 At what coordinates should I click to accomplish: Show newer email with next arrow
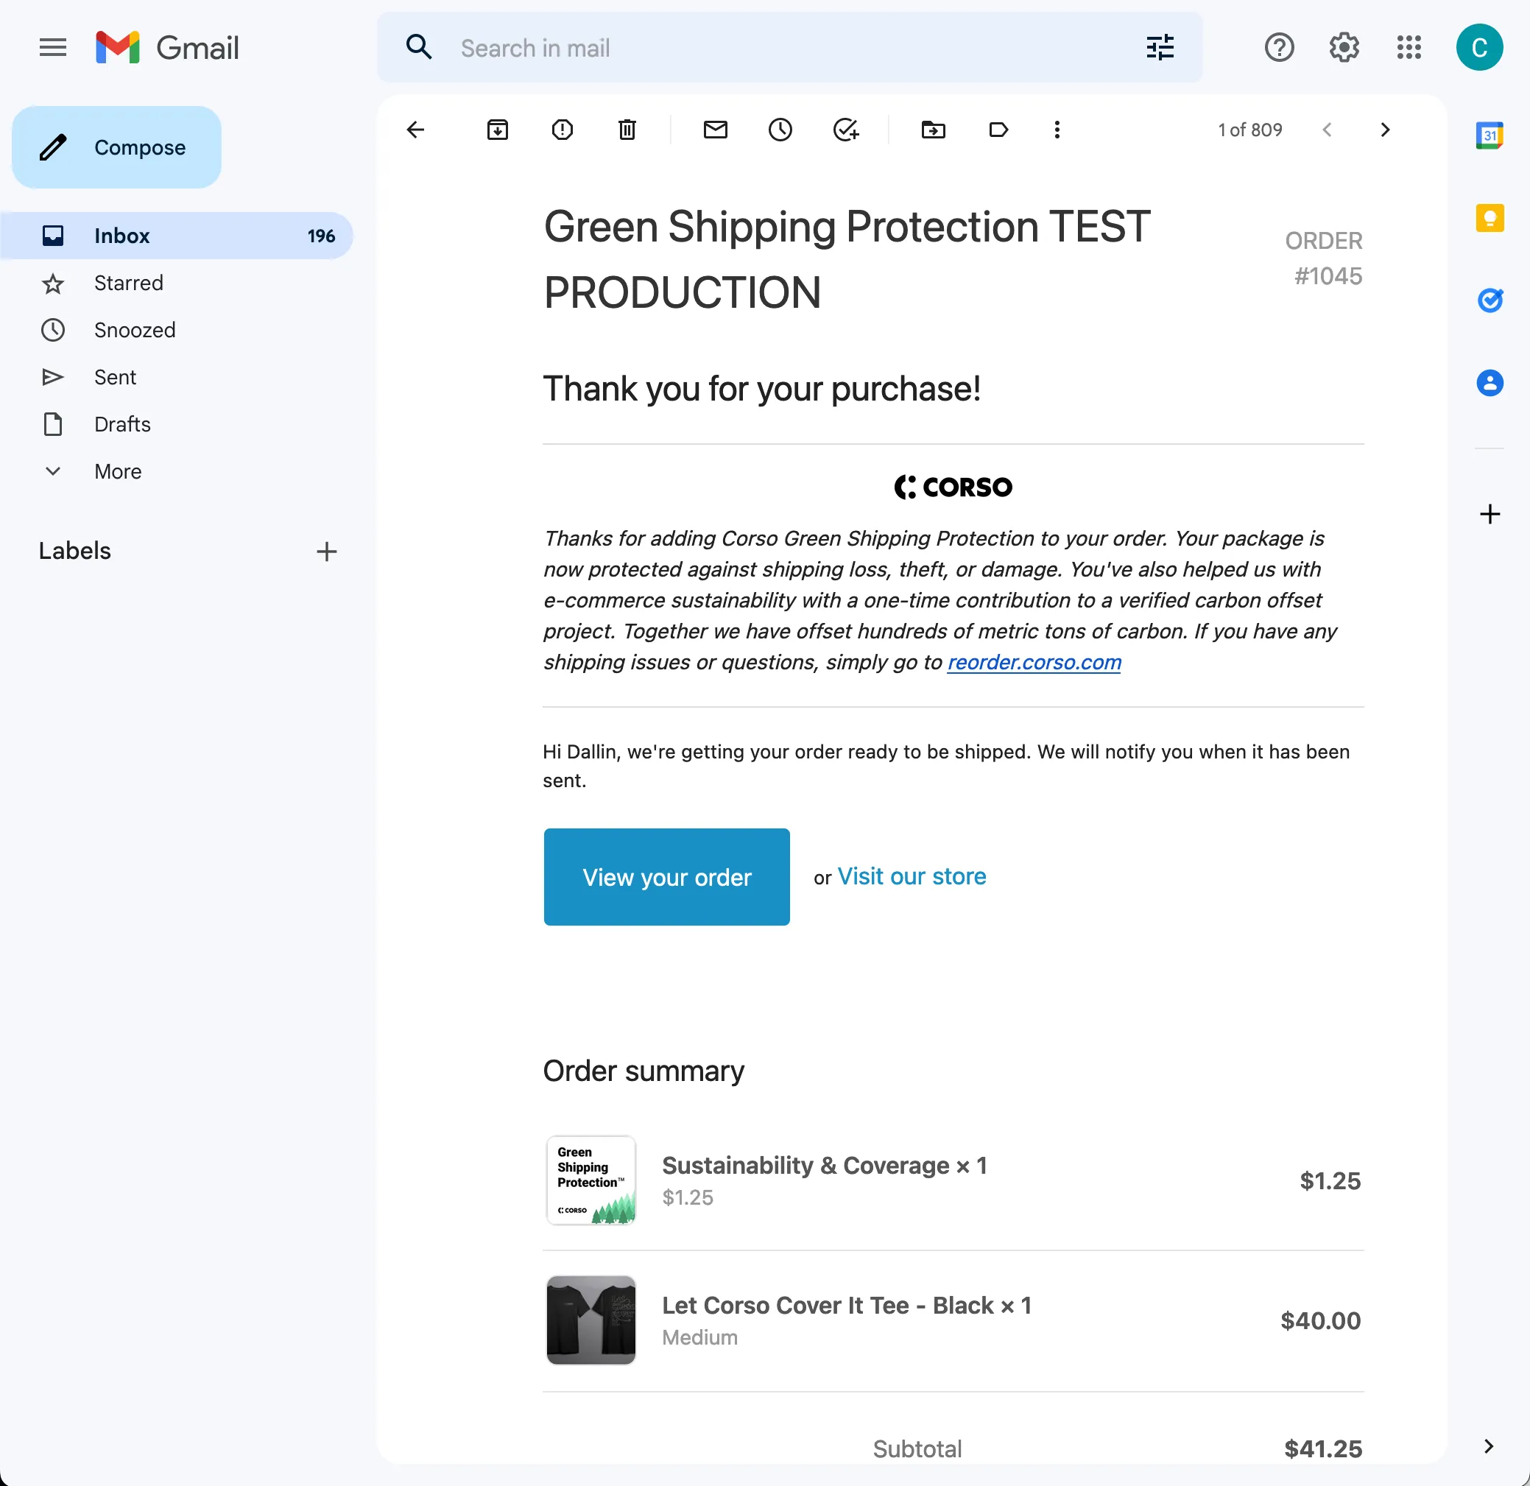[x=1386, y=130]
